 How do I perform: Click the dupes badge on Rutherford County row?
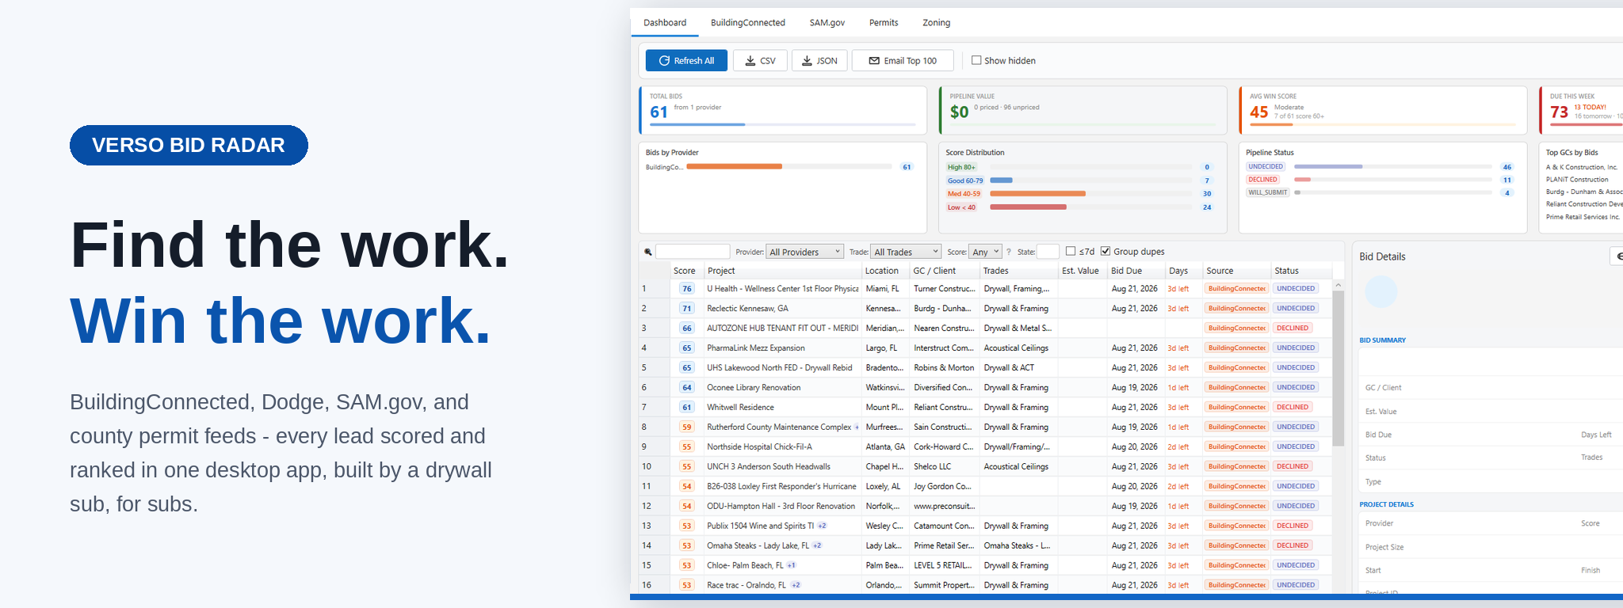click(x=857, y=427)
